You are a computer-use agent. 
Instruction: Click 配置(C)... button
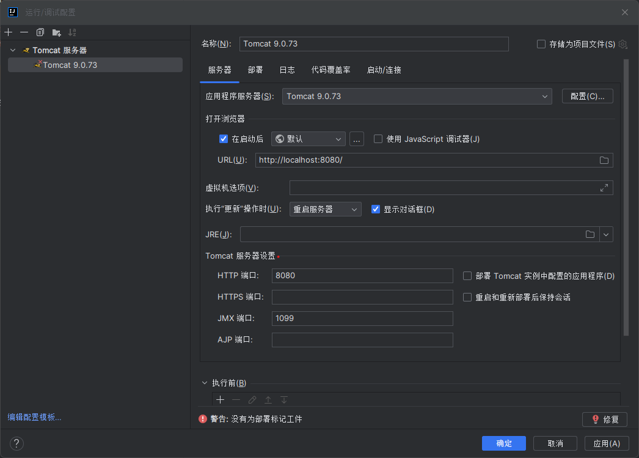587,96
